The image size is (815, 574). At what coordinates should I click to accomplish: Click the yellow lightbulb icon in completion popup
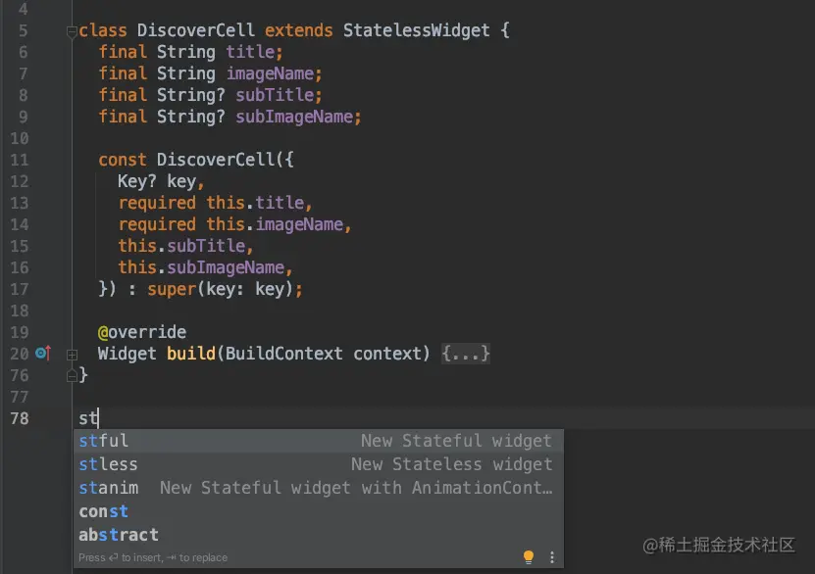pyautogui.click(x=529, y=557)
